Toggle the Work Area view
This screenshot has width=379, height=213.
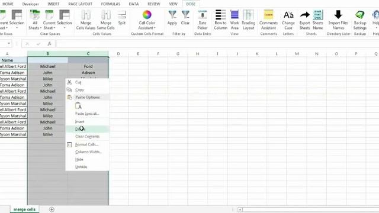coord(235,20)
